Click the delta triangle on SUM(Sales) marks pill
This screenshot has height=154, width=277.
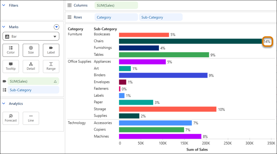(x=55, y=81)
